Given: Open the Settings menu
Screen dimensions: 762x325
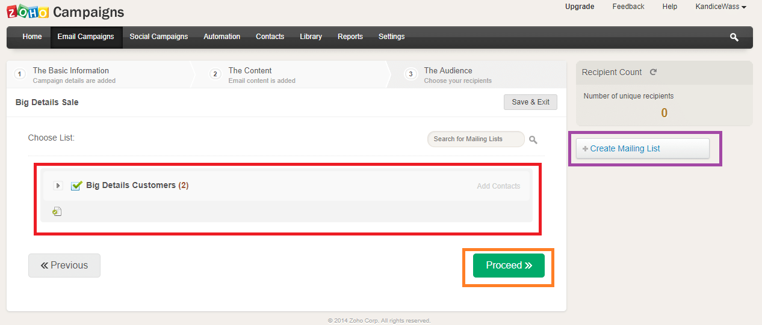Looking at the screenshot, I should 392,37.
